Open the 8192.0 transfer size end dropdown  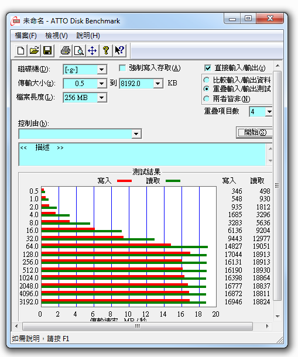(158, 84)
